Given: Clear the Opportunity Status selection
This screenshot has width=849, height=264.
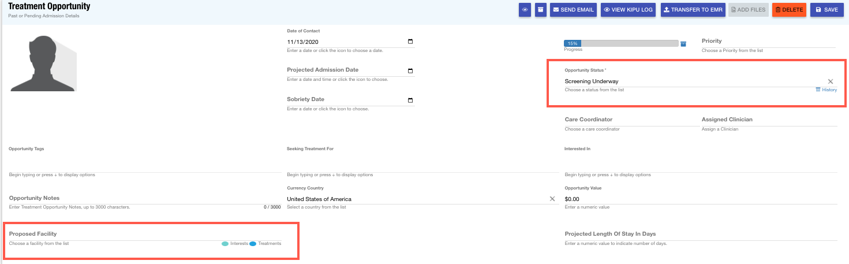Looking at the screenshot, I should click(x=831, y=81).
